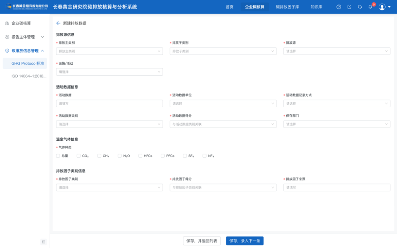Screen dimensions: 397x248
Task: Click the 保存，录入下一条 button
Action: tap(244, 241)
